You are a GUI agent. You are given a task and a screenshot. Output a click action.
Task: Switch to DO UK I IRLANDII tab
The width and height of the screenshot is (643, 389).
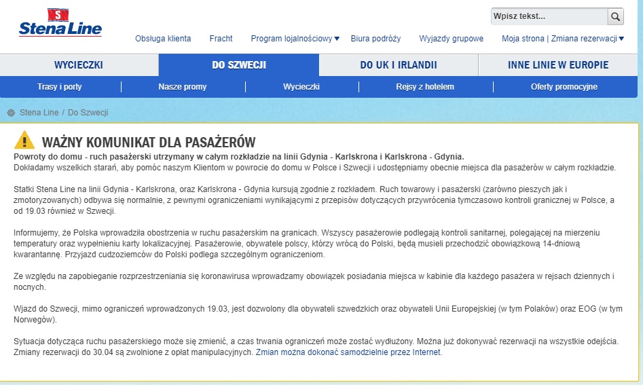pyautogui.click(x=398, y=64)
